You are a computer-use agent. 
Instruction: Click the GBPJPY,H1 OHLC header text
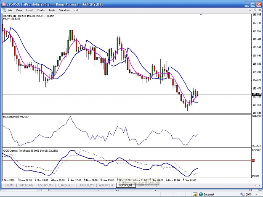point(29,16)
